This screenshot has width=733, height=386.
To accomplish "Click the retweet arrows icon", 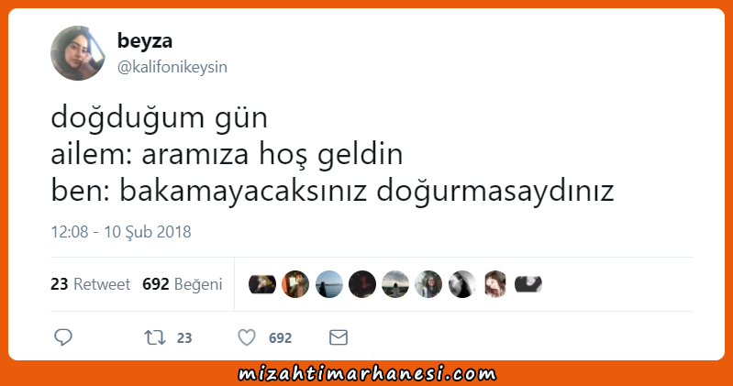I will point(155,337).
